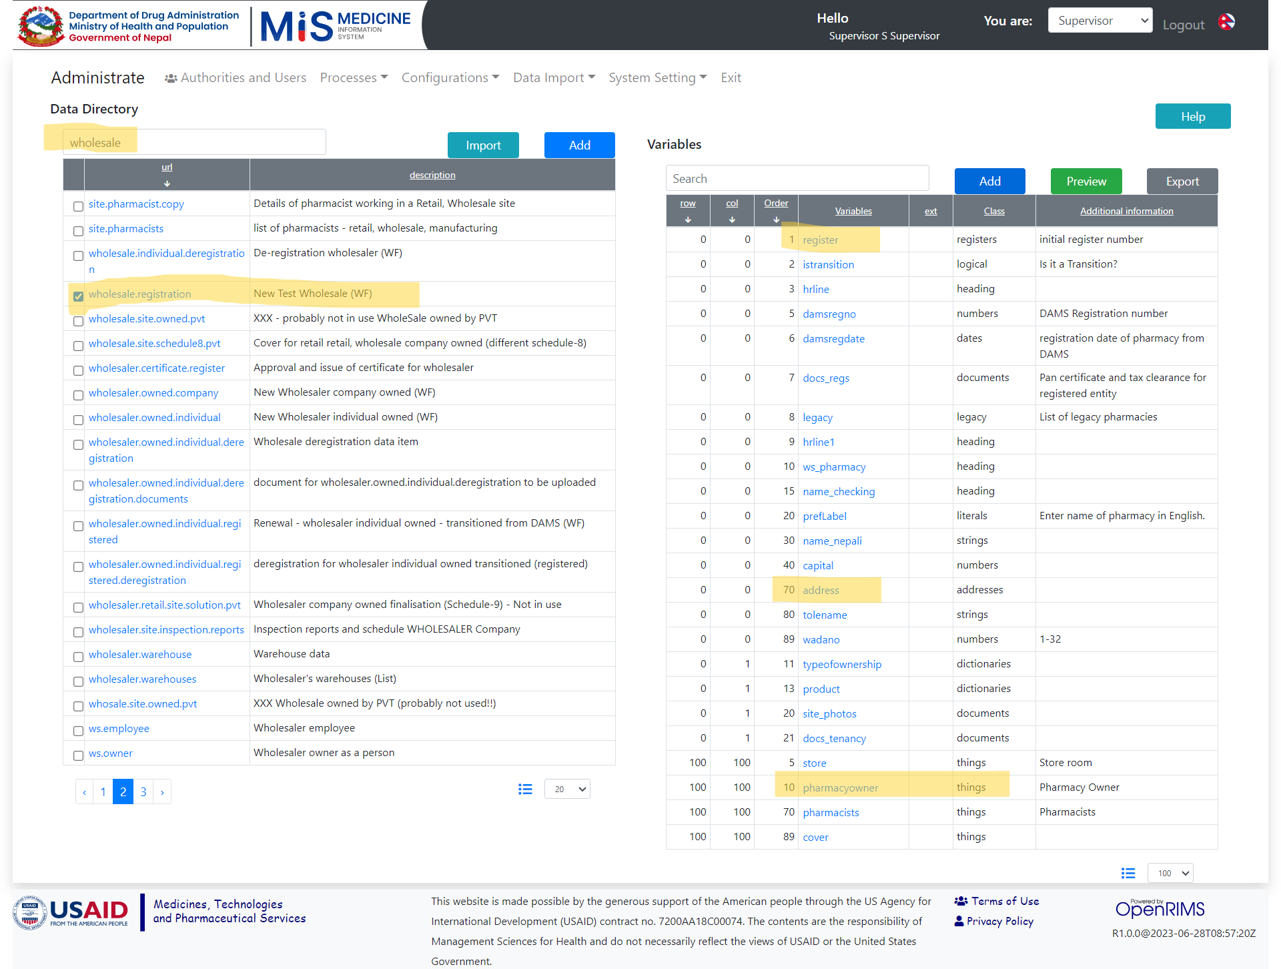
Task: Click the USAID logo in footer
Action: click(71, 913)
